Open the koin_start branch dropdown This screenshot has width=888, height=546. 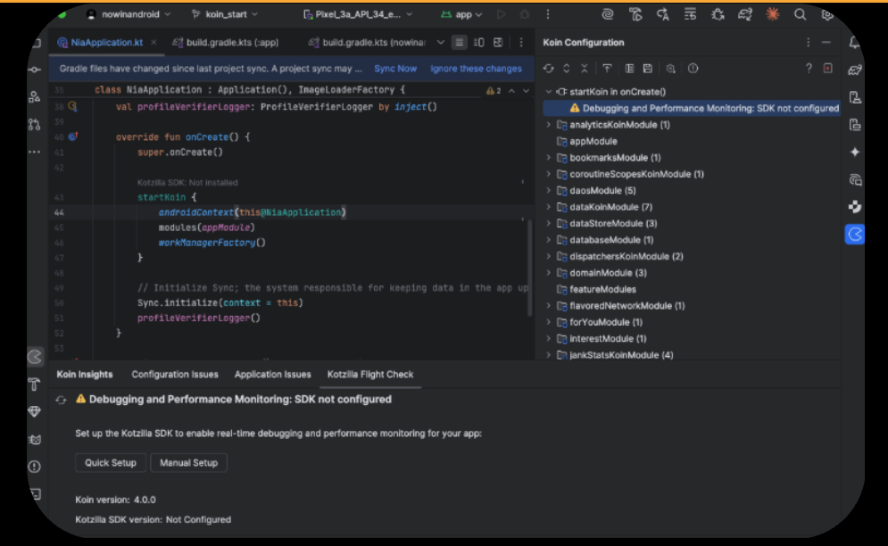(225, 14)
